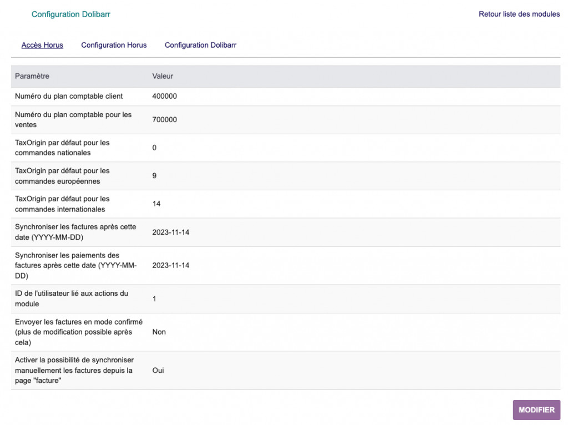This screenshot has width=568, height=425.
Task: Select the 700000 sales account value
Action: [x=165, y=119]
